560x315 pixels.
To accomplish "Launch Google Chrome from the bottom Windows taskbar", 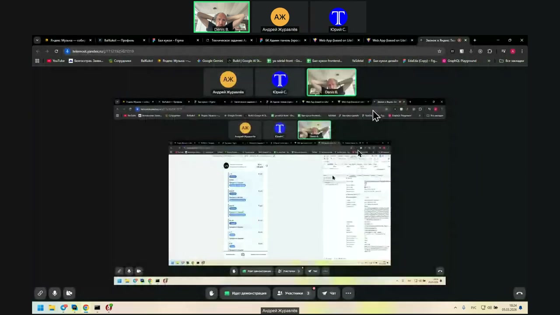I will click(x=86, y=308).
